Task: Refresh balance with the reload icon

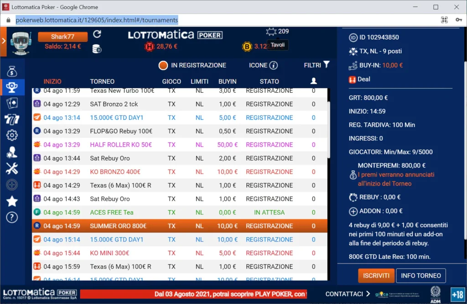Action: [x=97, y=34]
